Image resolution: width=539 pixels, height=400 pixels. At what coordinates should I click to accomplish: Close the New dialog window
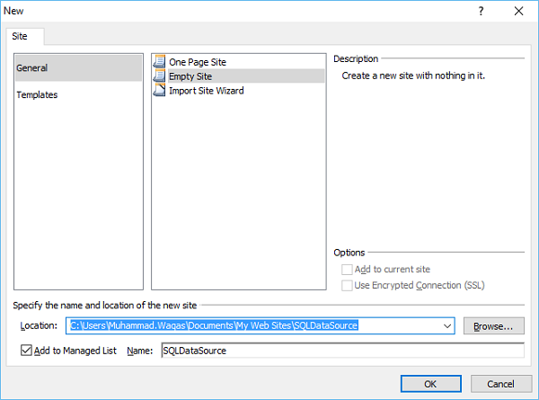click(x=518, y=11)
